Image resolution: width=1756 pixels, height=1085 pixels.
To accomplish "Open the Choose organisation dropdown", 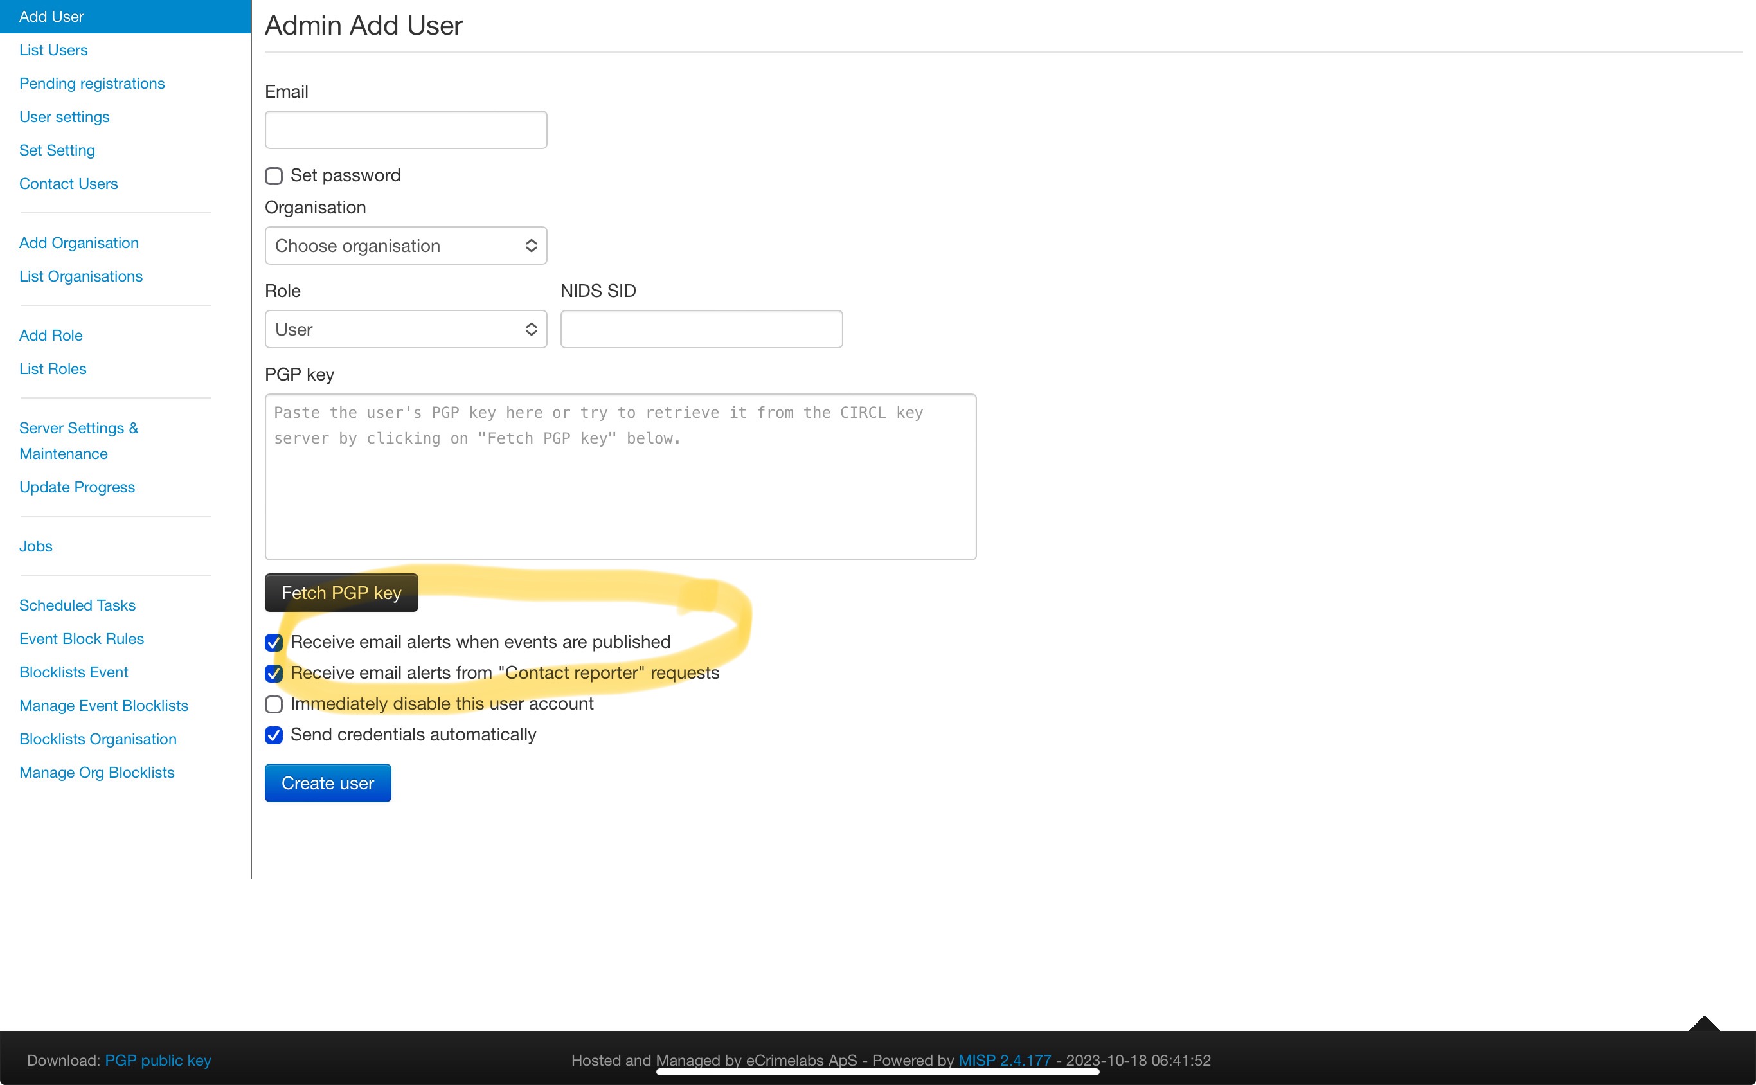I will tap(406, 246).
